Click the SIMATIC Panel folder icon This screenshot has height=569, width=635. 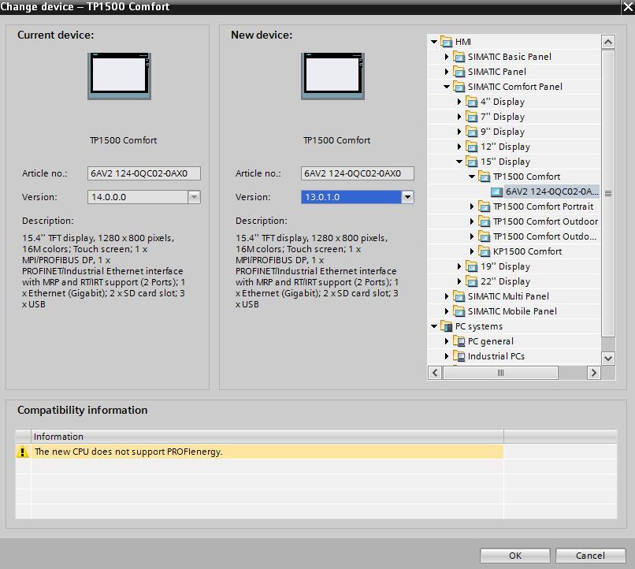coord(459,72)
